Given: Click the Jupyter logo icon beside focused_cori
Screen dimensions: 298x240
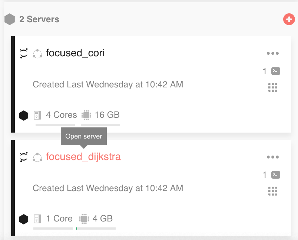Looking at the screenshot, I should (x=24, y=53).
